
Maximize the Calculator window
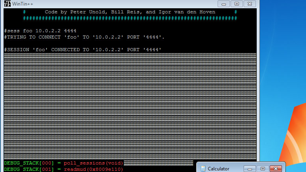(x=262, y=168)
